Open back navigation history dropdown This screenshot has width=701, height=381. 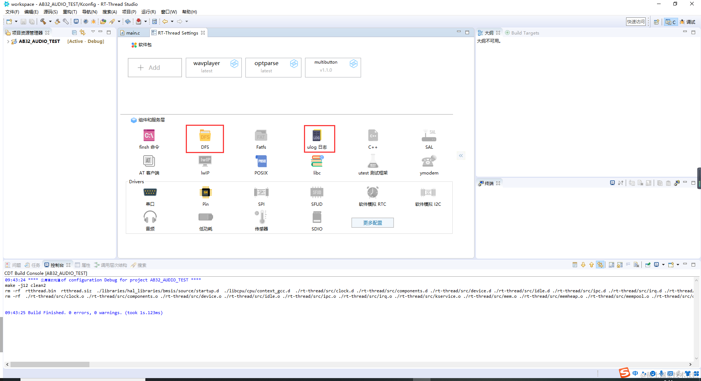click(x=172, y=21)
